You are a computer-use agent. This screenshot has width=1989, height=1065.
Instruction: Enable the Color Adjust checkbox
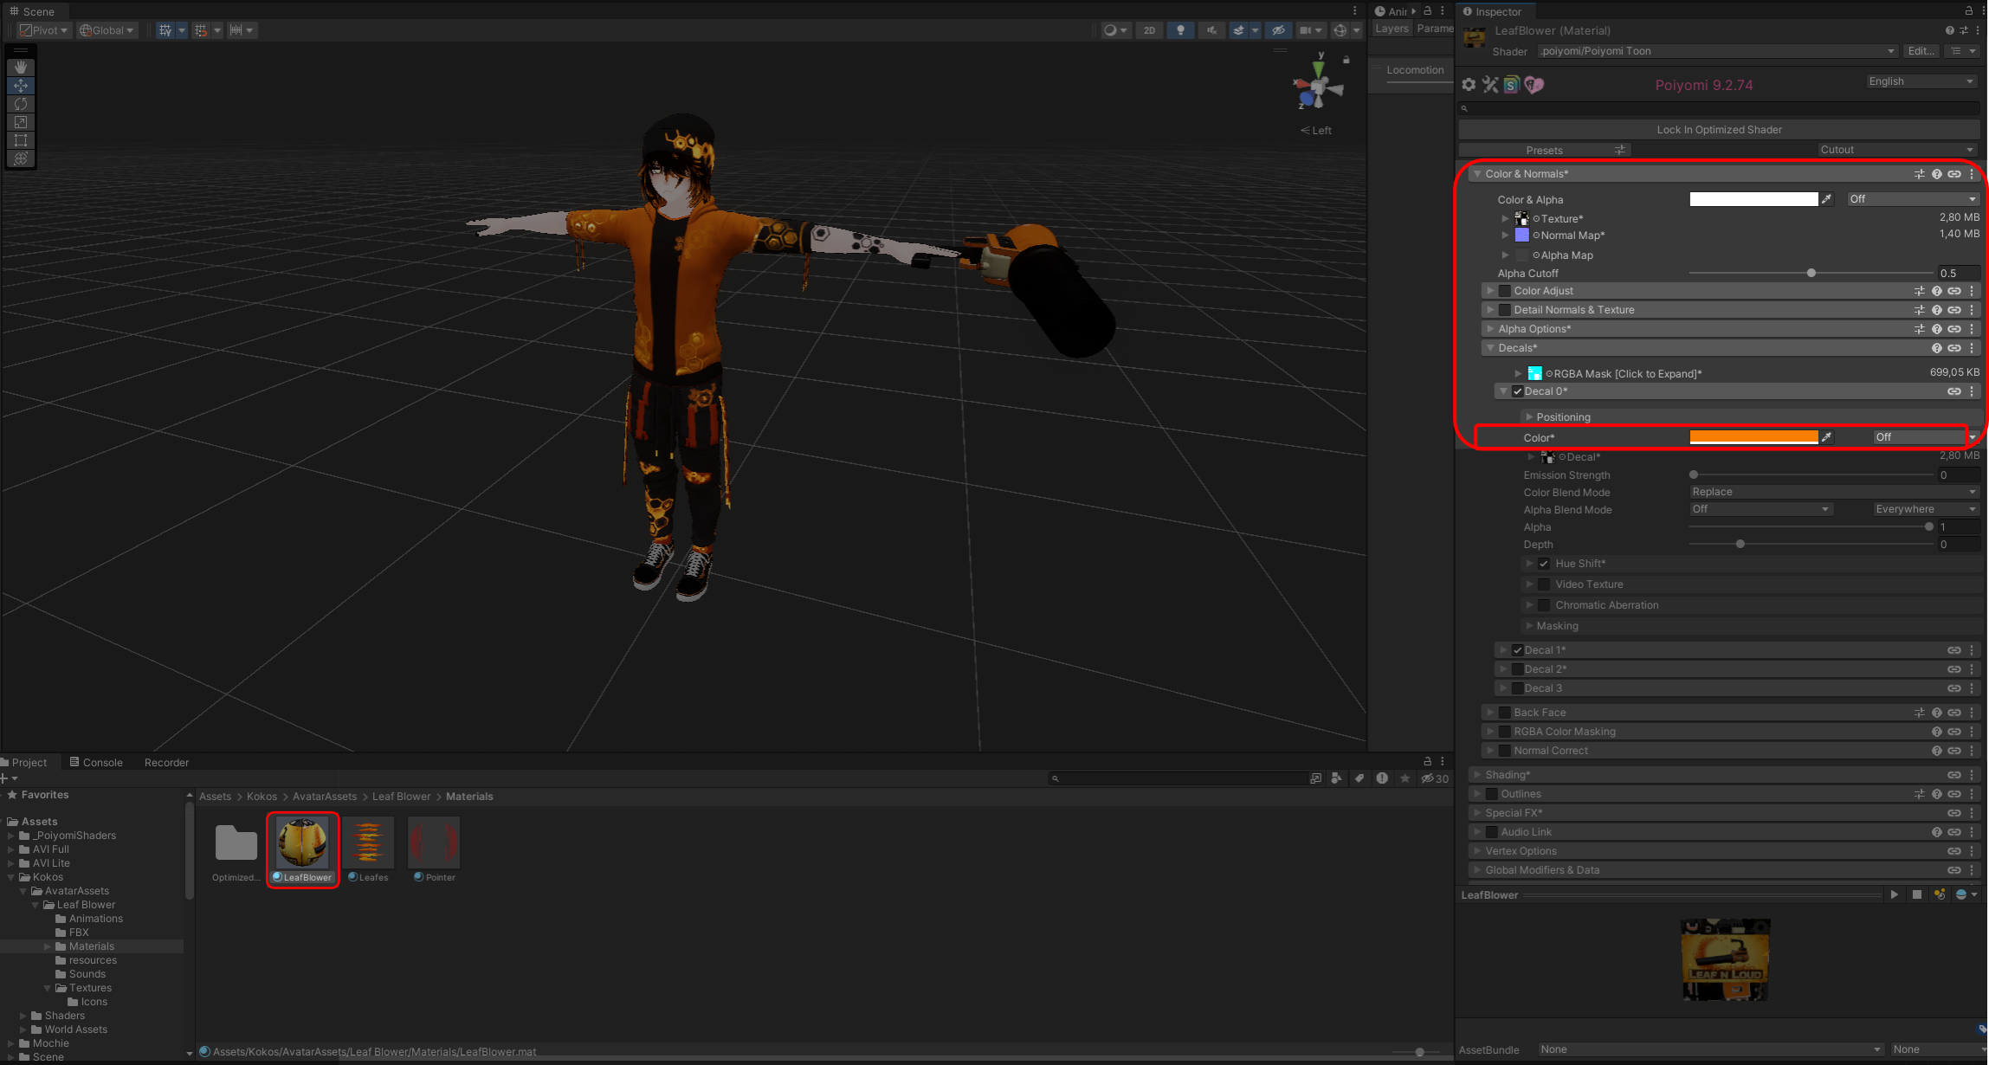point(1505,291)
